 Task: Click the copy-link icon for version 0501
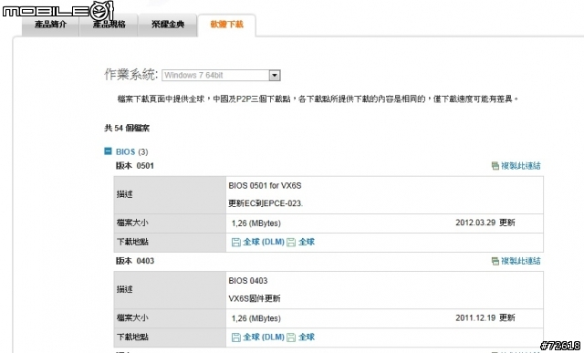click(x=495, y=166)
